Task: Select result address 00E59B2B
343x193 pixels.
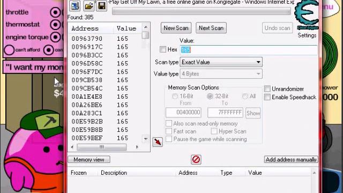Action: (x=87, y=122)
